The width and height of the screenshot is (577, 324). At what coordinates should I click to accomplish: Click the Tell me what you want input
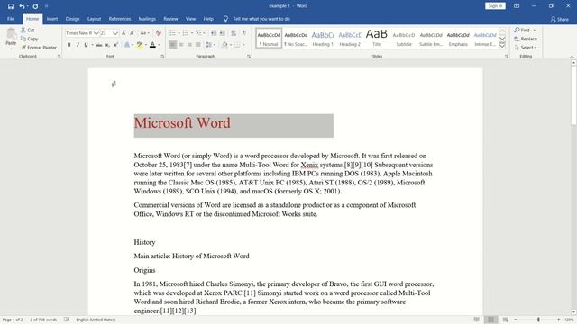261,19
